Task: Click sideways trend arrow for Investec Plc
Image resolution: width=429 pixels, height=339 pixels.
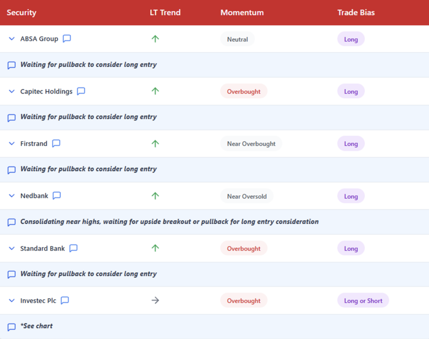Action: [155, 300]
